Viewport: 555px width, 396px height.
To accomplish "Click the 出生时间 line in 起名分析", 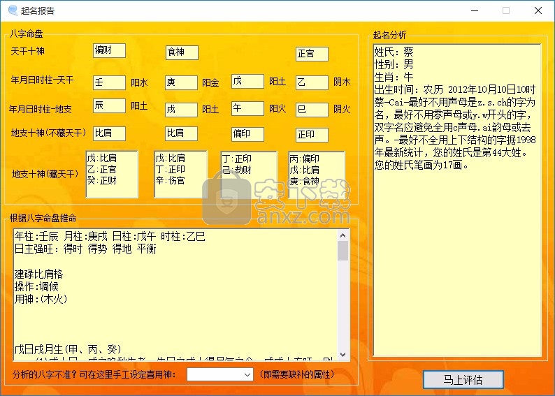I will [455, 89].
